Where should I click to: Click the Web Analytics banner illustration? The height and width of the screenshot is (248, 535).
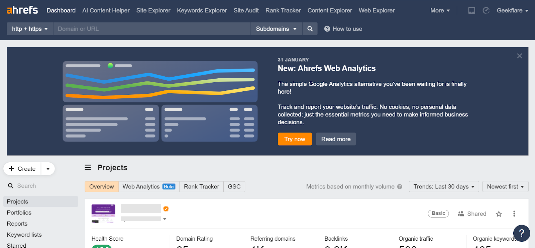pyautogui.click(x=160, y=101)
